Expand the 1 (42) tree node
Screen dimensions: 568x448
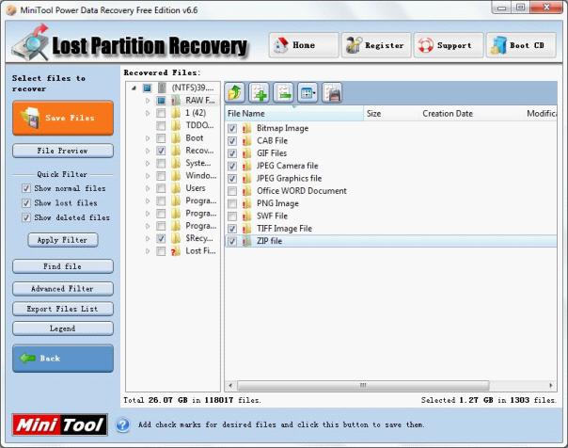coord(148,113)
